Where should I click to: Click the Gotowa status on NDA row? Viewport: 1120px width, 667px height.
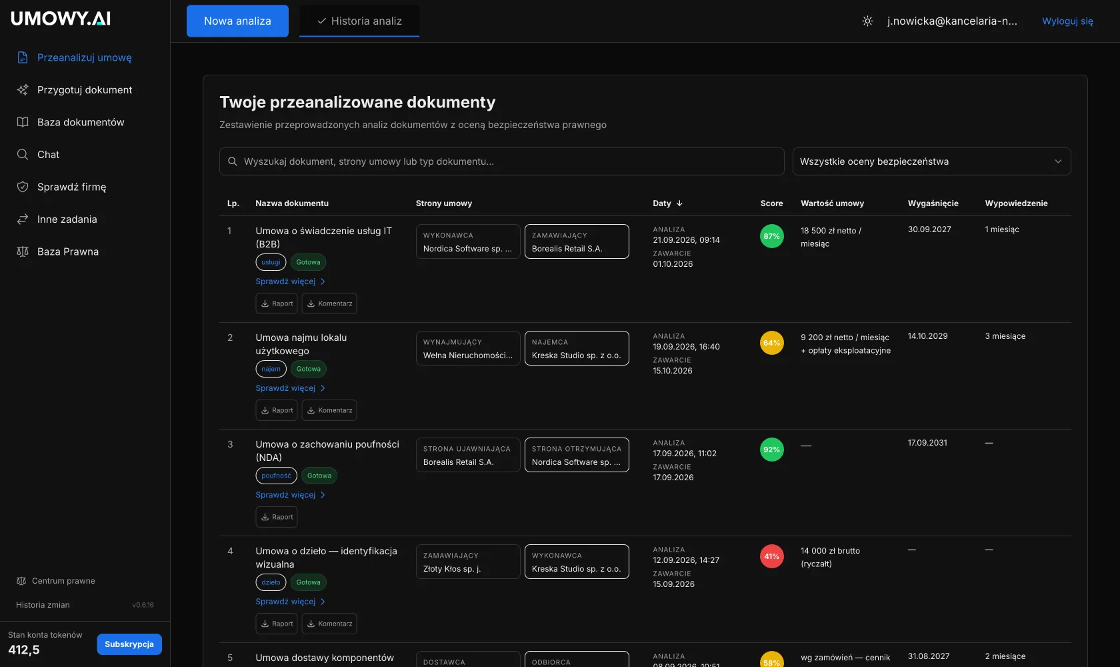[x=319, y=476]
